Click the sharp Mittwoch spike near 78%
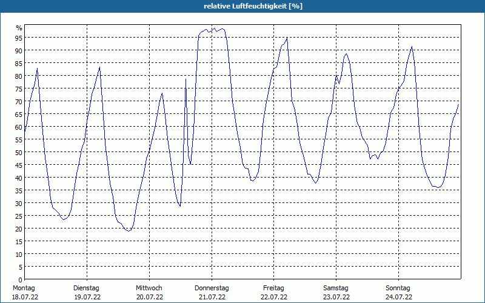The height and width of the screenshot is (303, 485). tap(186, 79)
